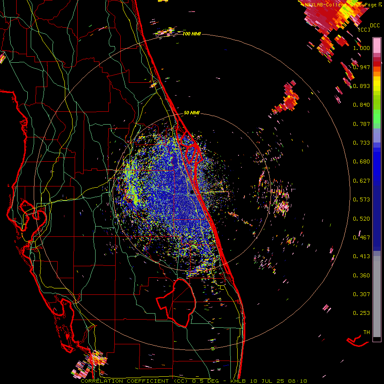Select the 0.253 value on the legend
This screenshot has height=384, width=384.
(x=361, y=313)
